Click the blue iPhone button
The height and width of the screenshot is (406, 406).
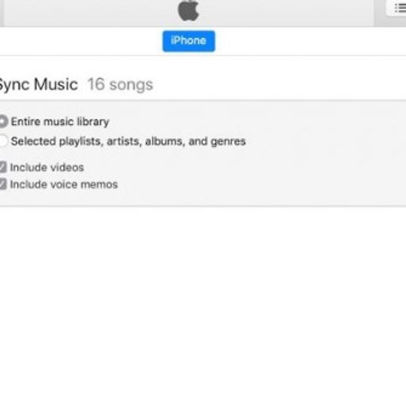tap(188, 41)
